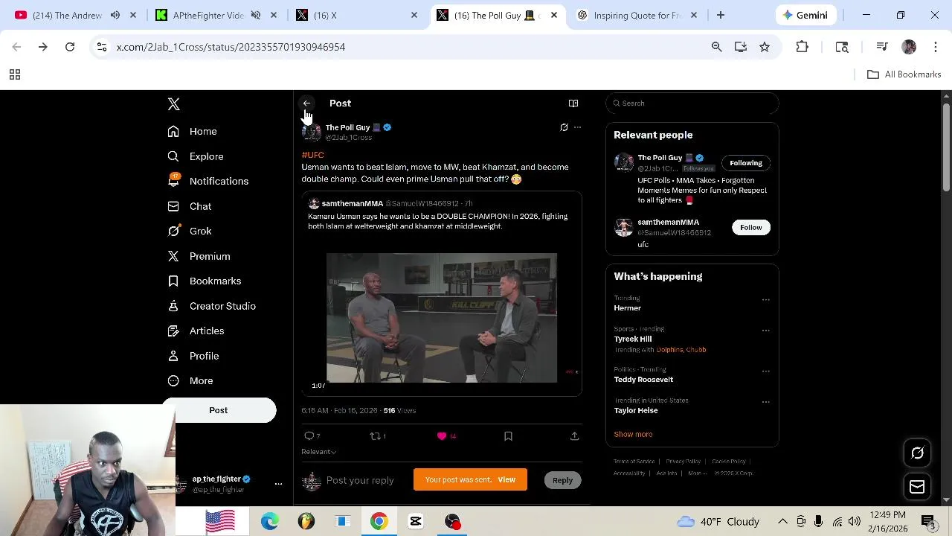
Task: Open the taskbar hidden icons chevron
Action: point(782,521)
